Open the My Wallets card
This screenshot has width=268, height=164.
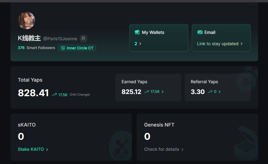[x=158, y=38]
